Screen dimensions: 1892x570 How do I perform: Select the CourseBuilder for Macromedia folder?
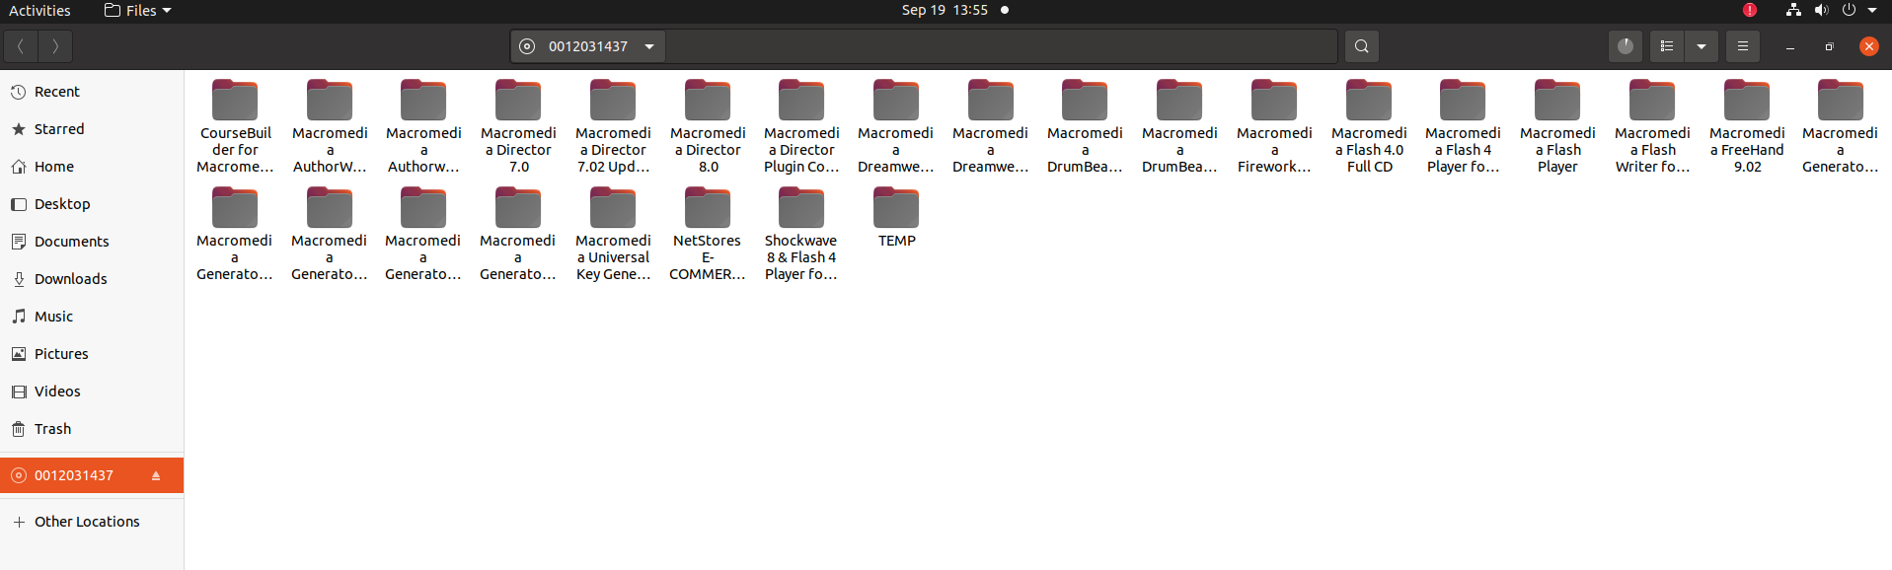pyautogui.click(x=235, y=126)
